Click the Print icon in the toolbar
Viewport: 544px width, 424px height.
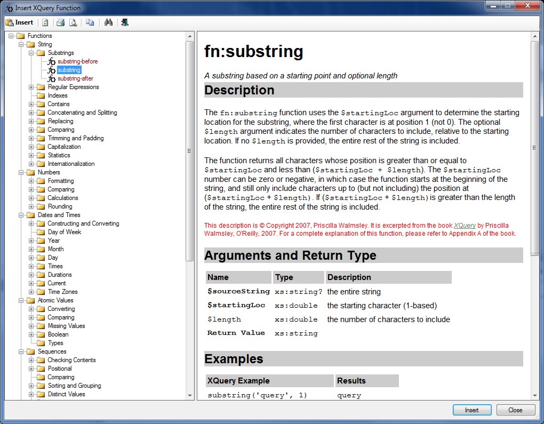pos(60,22)
